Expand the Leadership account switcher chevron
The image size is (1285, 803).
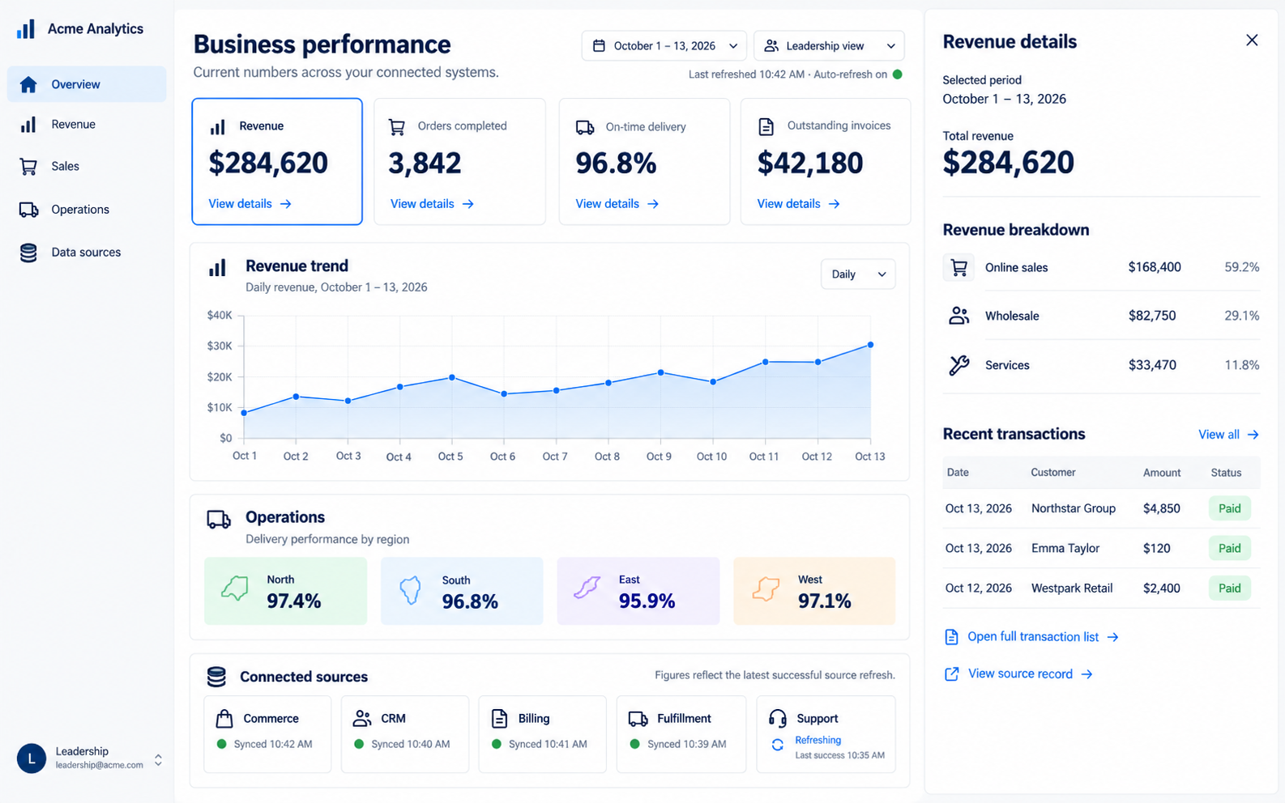coord(158,759)
